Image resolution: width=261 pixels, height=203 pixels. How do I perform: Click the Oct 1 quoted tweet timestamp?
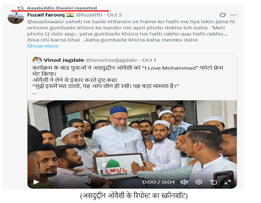[149, 60]
